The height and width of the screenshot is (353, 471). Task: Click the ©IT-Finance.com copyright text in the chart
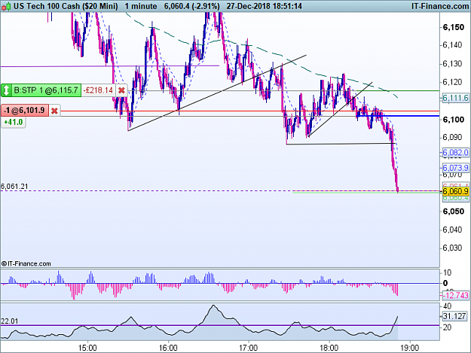26,263
